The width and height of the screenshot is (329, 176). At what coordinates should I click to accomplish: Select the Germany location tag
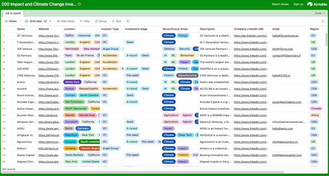83,128
